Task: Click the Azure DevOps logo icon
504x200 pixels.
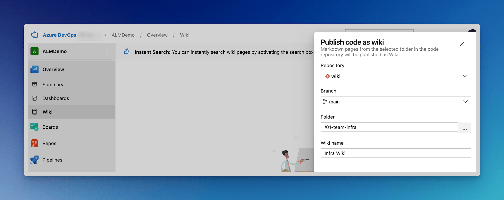Action: (x=35, y=35)
